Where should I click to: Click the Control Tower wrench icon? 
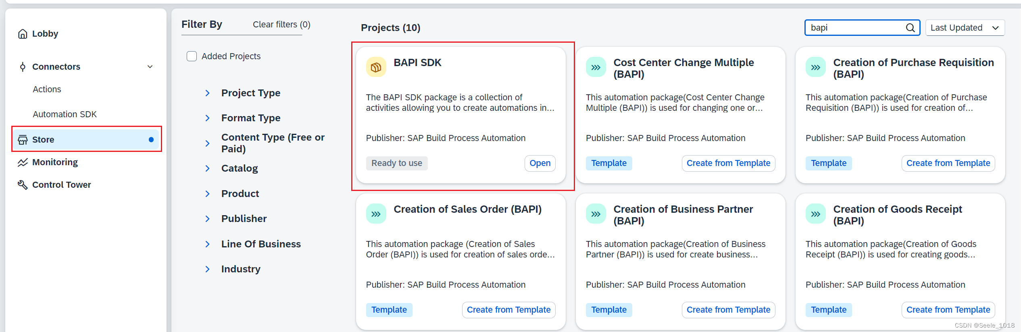(x=23, y=185)
